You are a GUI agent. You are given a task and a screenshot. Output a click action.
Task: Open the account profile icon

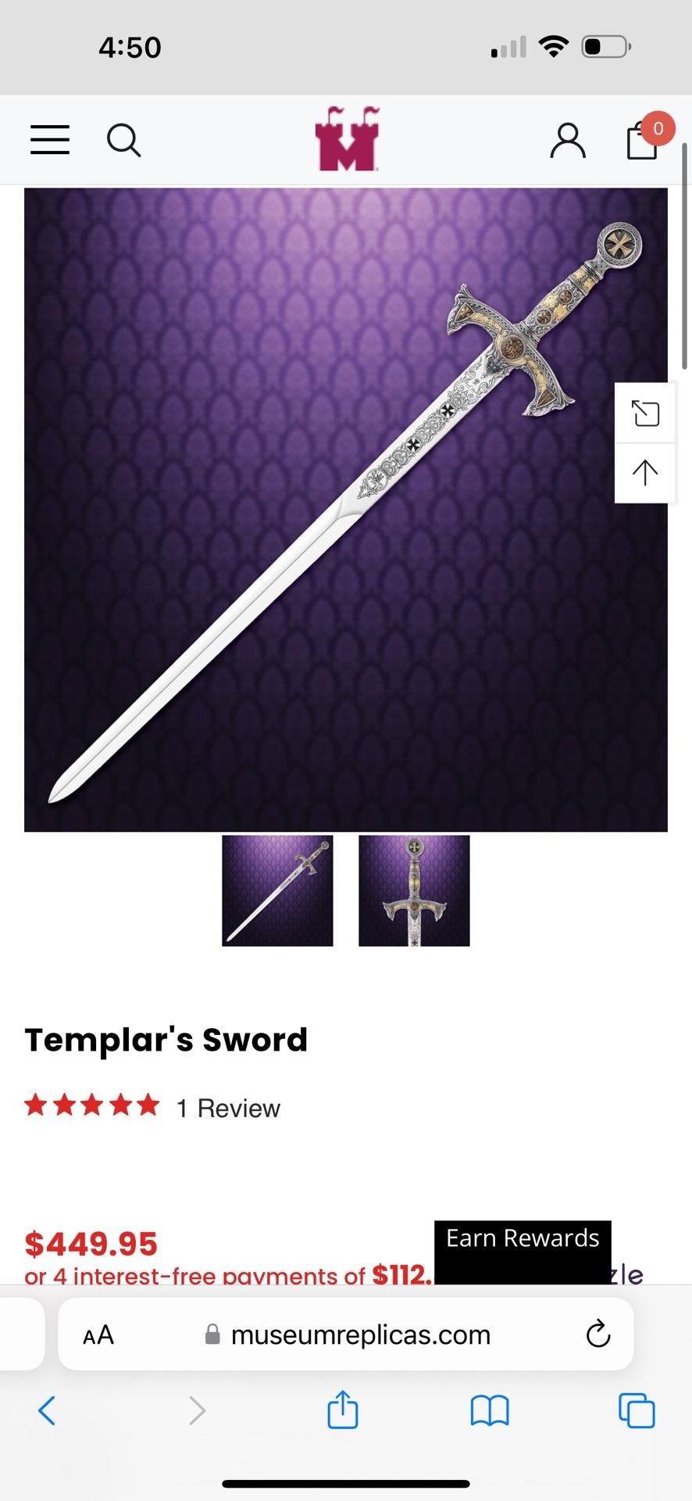click(x=568, y=141)
